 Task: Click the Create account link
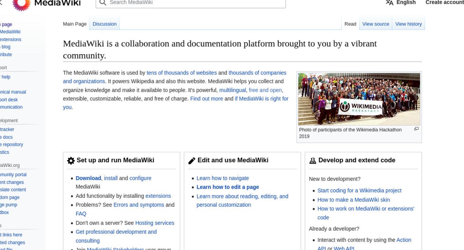(445, 2)
